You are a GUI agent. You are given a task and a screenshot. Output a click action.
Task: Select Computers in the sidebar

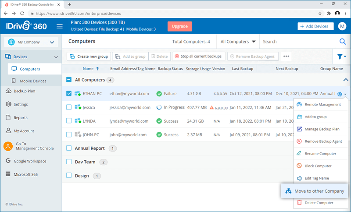point(35,69)
